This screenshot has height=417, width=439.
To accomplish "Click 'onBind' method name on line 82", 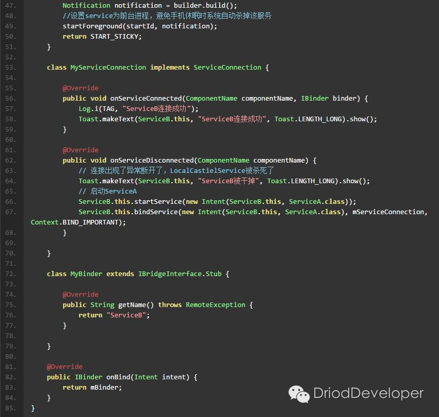I will click(118, 377).
